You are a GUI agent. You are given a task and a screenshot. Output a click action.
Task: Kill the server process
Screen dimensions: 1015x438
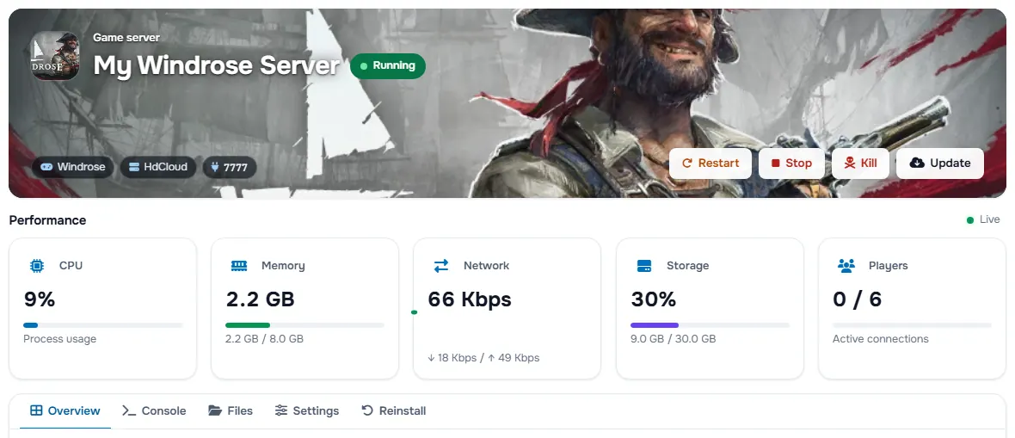click(x=860, y=163)
